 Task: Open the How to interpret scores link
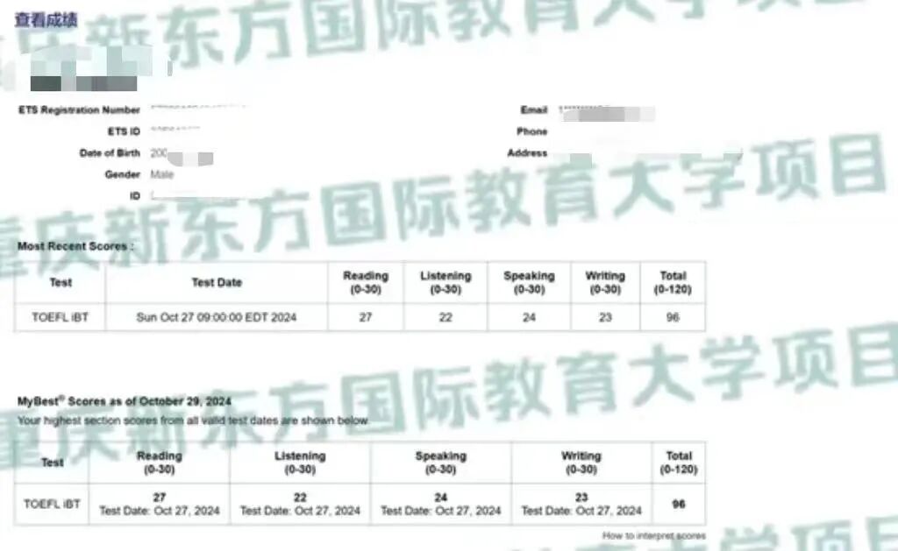coord(653,535)
